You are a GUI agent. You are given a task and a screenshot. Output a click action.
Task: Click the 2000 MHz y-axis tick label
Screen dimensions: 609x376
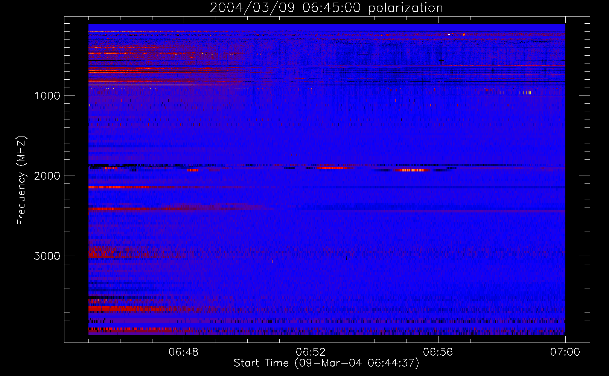click(x=47, y=176)
